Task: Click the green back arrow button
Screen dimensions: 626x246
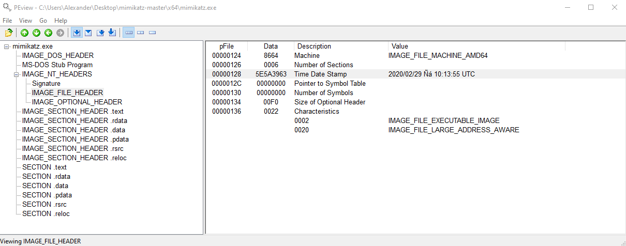Action: [48, 33]
